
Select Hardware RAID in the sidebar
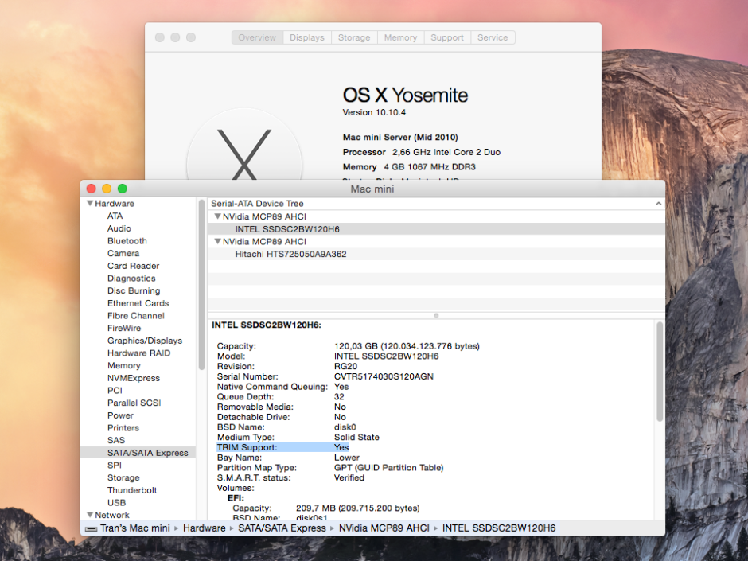138,353
